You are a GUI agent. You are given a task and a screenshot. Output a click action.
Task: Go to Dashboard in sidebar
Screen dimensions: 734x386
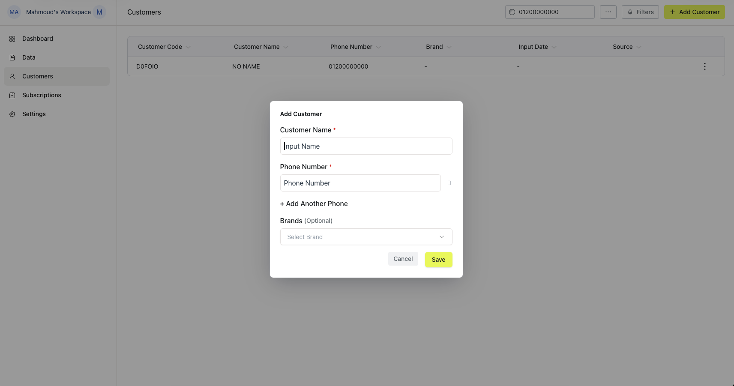click(x=57, y=39)
